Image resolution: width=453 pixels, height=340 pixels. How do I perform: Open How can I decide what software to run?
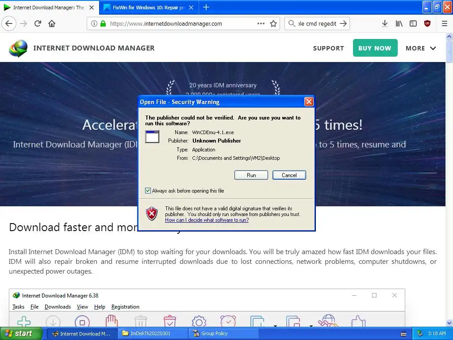[207, 220]
